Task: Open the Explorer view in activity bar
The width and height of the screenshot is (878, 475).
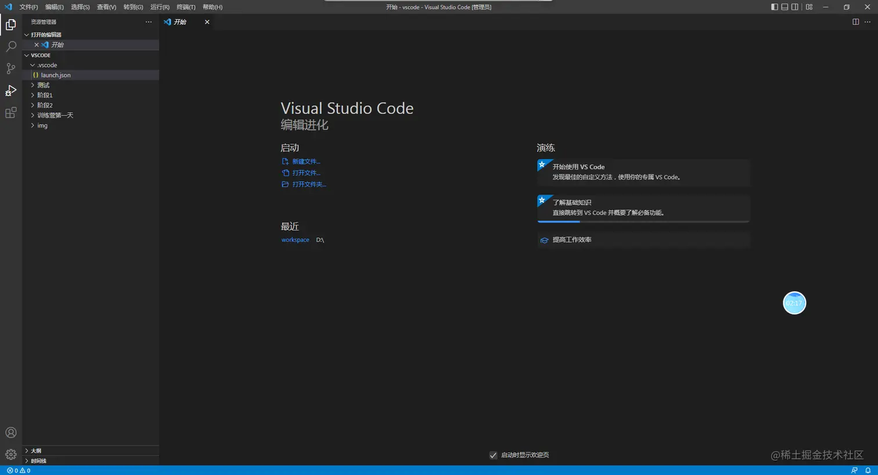Action: pyautogui.click(x=10, y=24)
